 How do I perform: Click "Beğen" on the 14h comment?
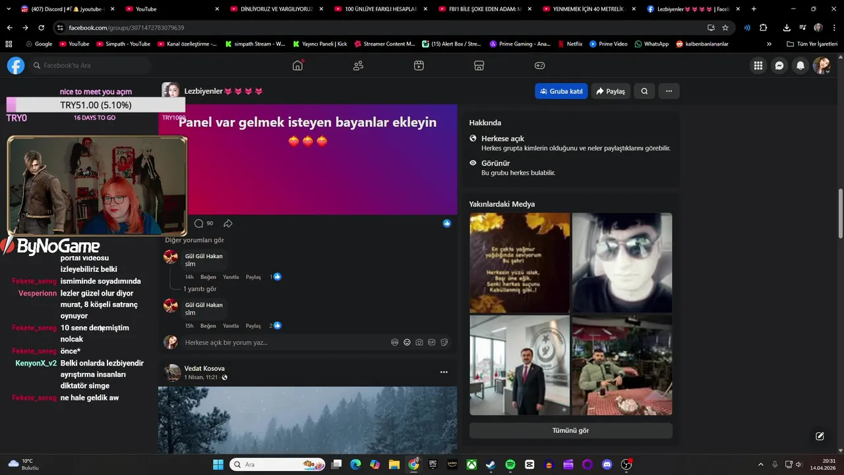[x=208, y=277]
